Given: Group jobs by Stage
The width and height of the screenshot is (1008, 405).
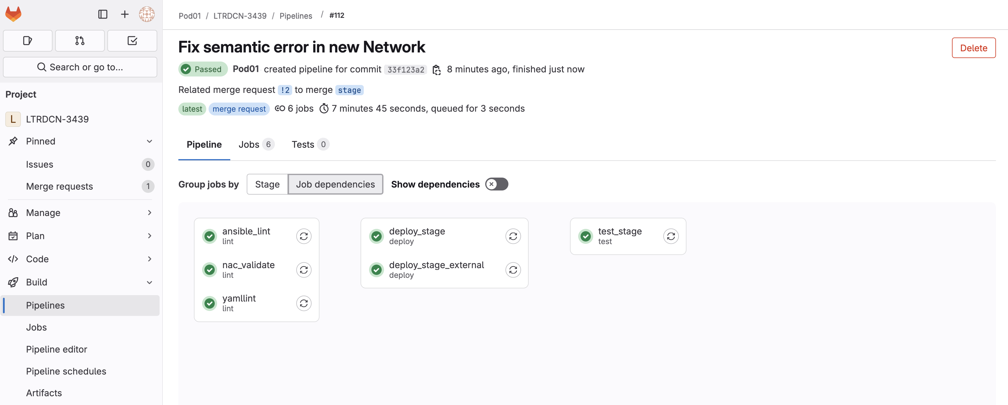Looking at the screenshot, I should 267,184.
